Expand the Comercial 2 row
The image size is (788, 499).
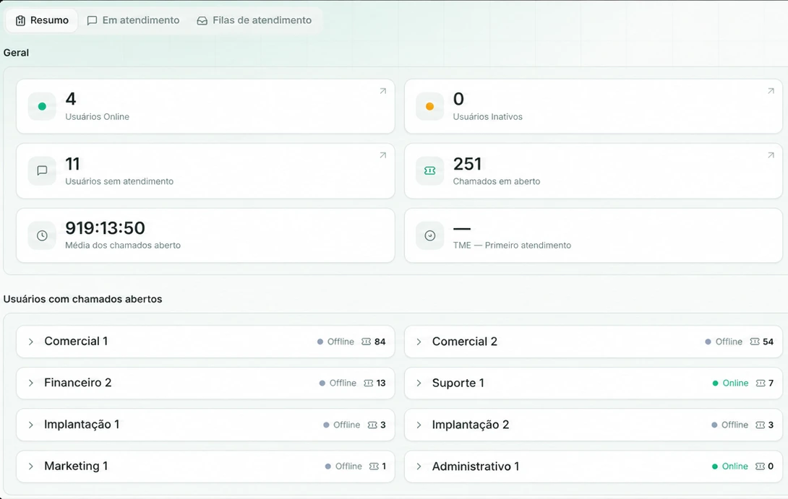(x=419, y=342)
